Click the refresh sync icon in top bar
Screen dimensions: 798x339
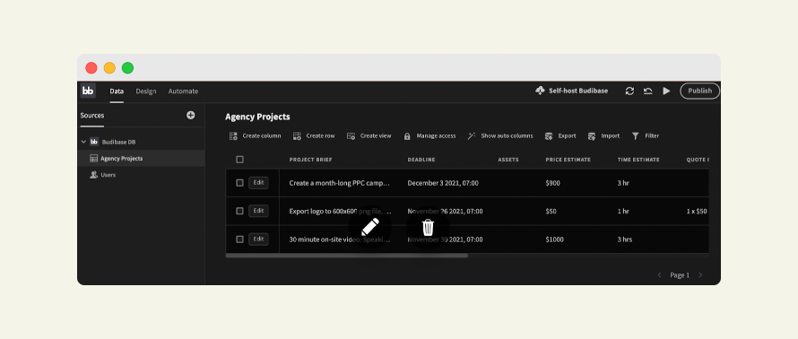(x=629, y=91)
